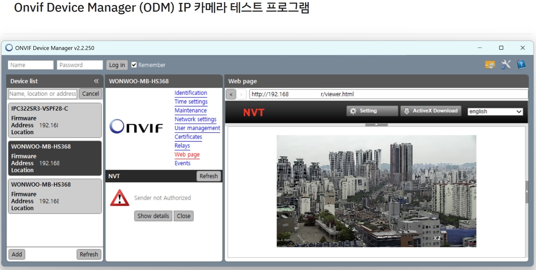Screen dimensions: 536x270
Task: Click the 'Sender not Authorized' message text
Action: tap(162, 198)
